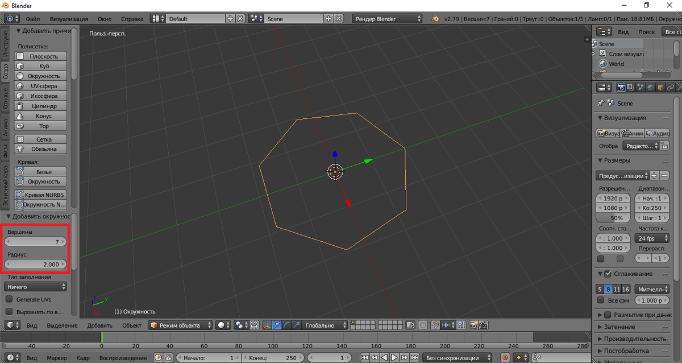Click the add new screen layout plus icon
682x363 pixels.
pos(230,19)
